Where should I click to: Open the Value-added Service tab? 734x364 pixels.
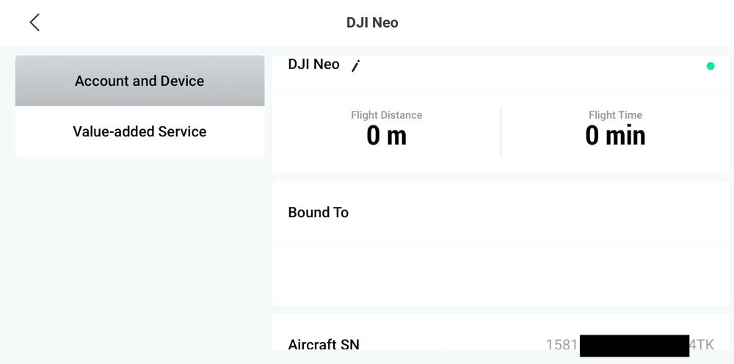coord(139,131)
